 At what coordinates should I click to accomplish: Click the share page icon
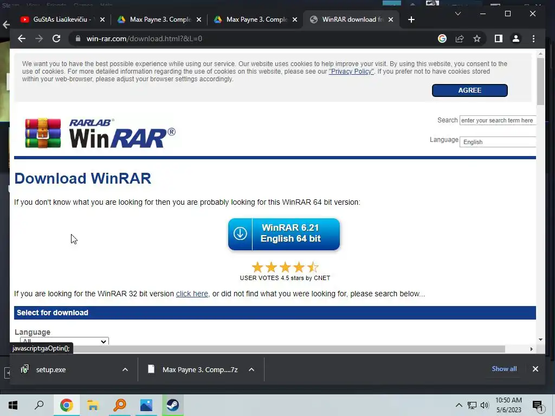click(460, 38)
